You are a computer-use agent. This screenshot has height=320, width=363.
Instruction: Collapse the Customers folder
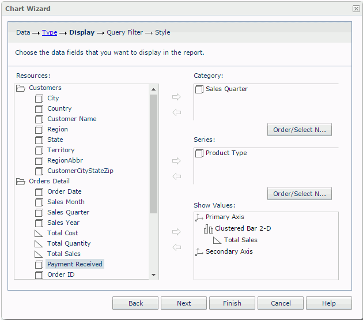click(21, 88)
